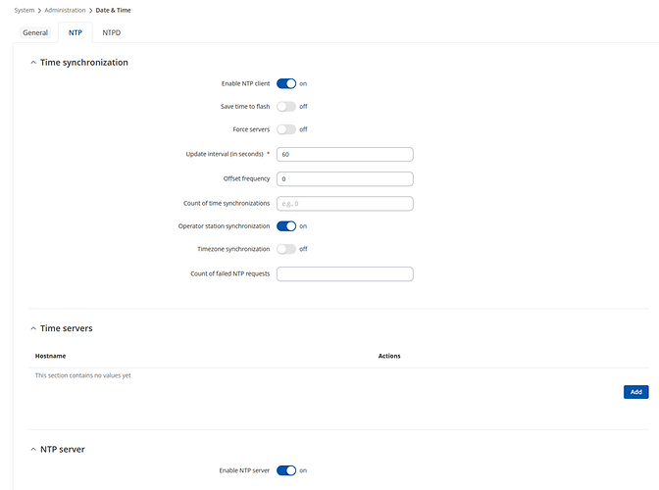Turn on Save time to flash
The width and height of the screenshot is (659, 490).
(x=286, y=106)
